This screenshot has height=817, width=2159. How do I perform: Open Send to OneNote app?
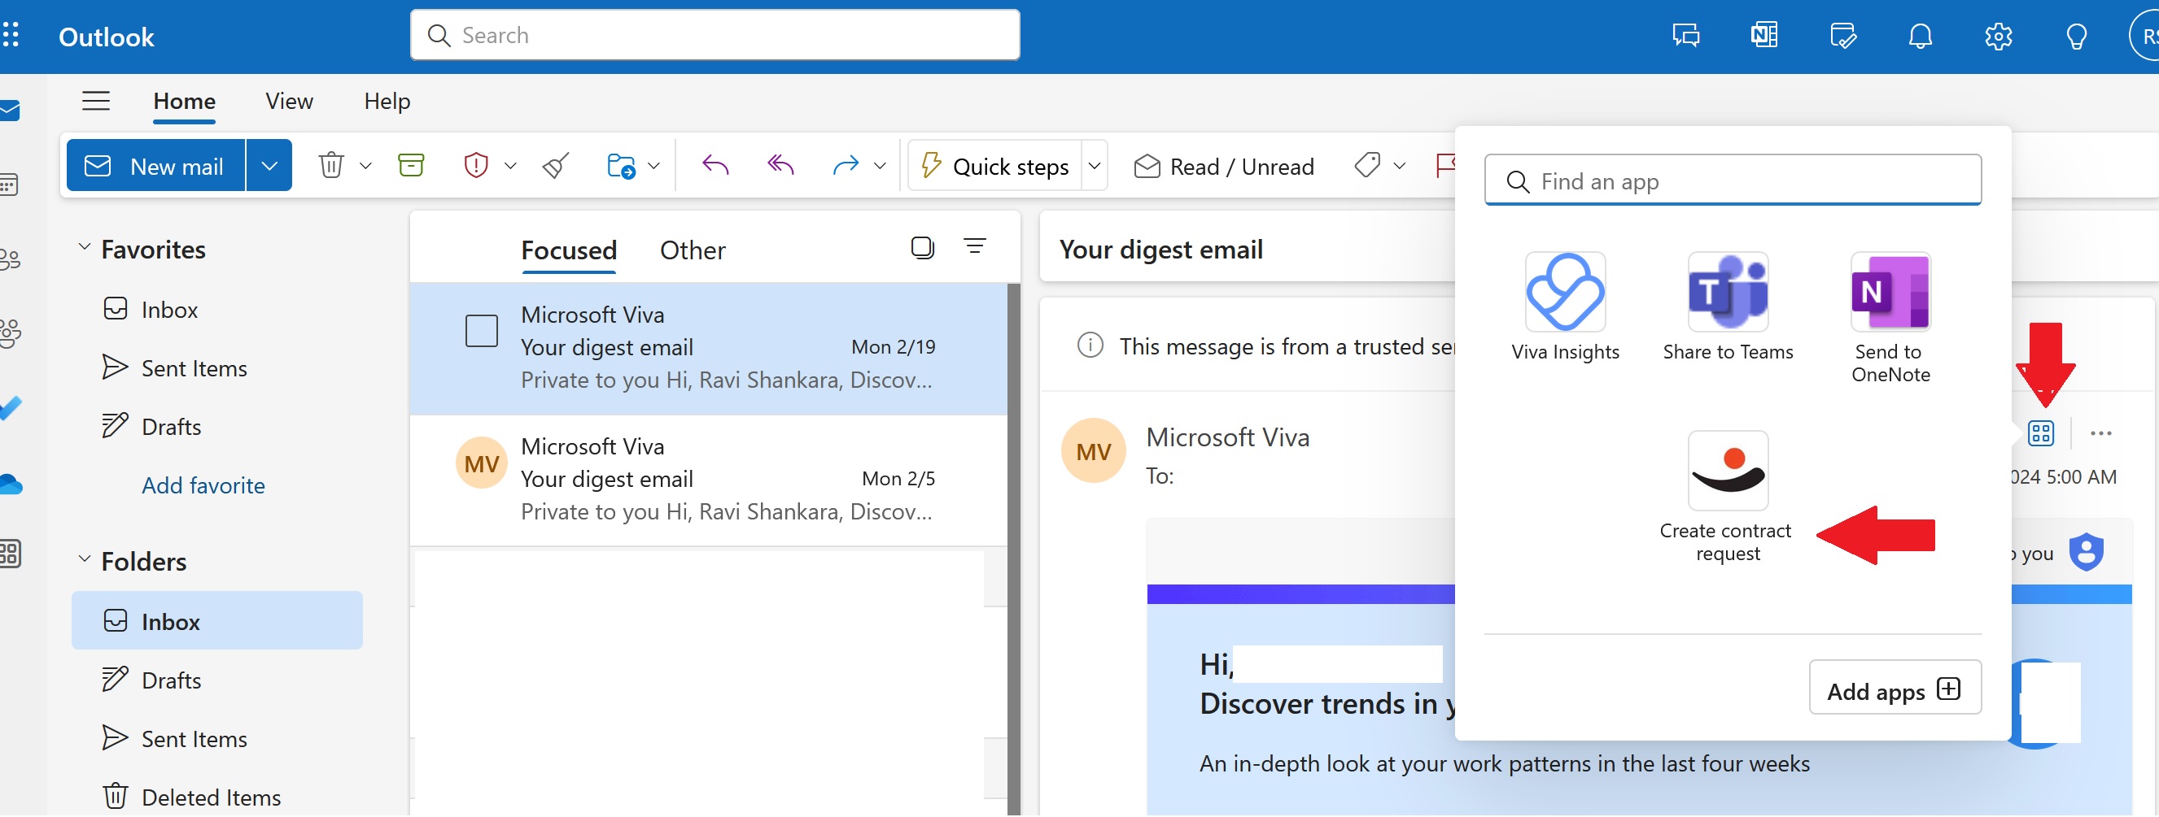pos(1890,319)
